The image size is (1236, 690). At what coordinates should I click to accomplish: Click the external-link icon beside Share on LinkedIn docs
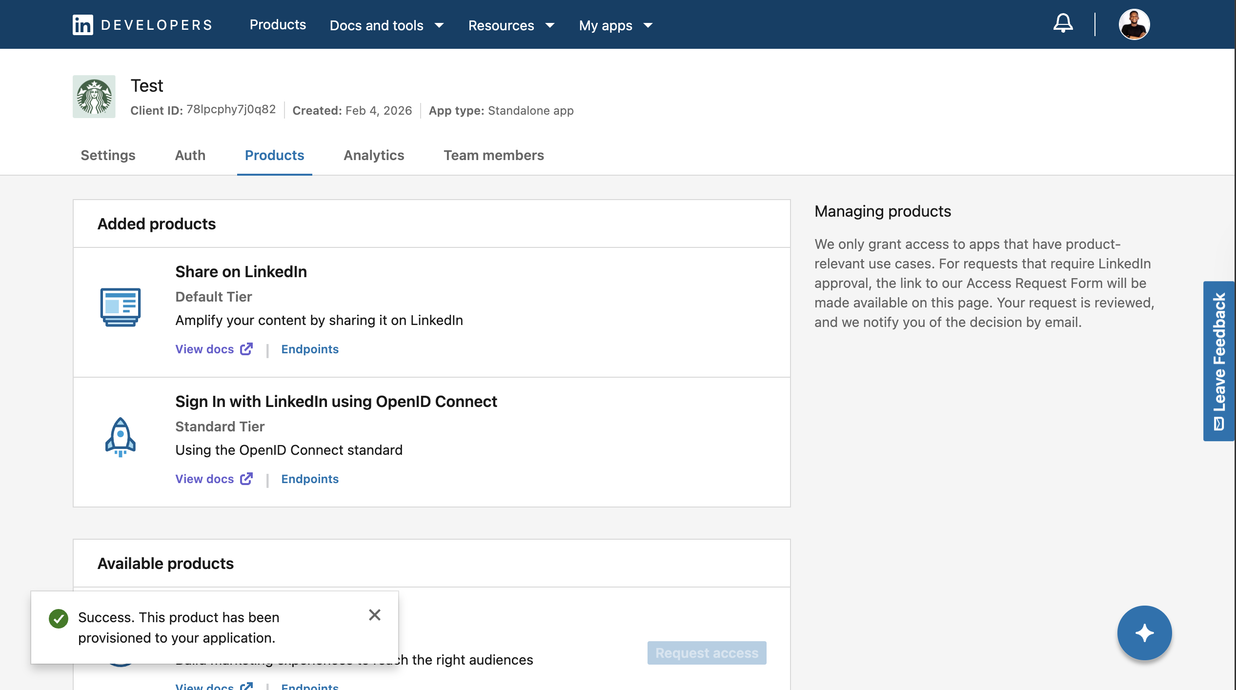(x=246, y=348)
